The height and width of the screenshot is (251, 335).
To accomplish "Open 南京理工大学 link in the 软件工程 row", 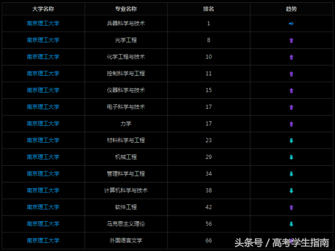I will pyautogui.click(x=43, y=207).
